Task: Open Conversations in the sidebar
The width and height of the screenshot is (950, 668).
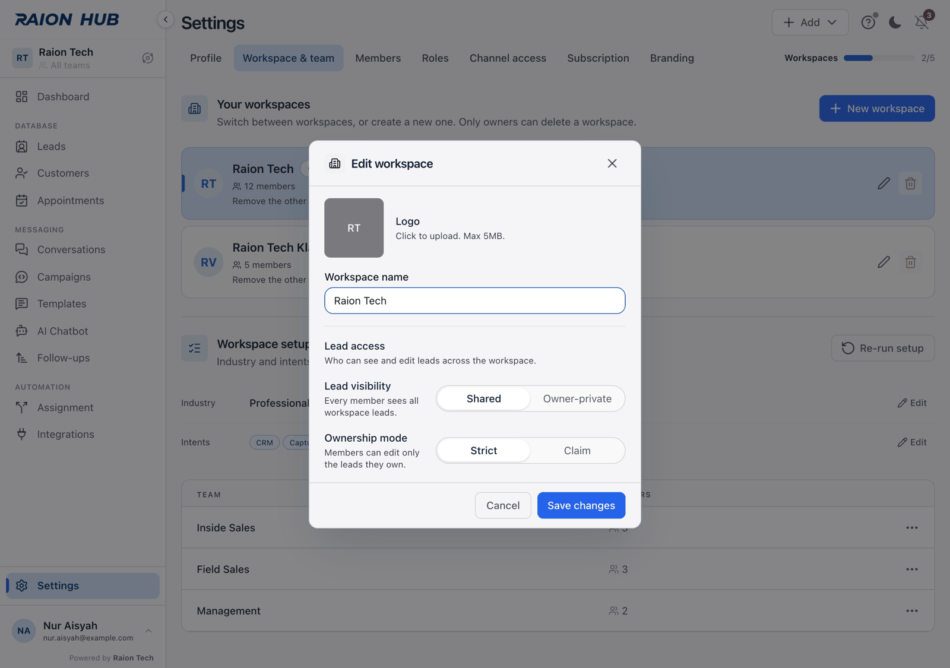Action: pyautogui.click(x=83, y=250)
